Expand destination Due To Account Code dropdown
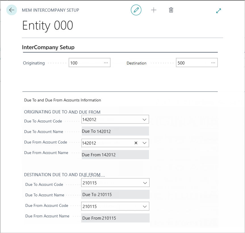 (x=145, y=183)
